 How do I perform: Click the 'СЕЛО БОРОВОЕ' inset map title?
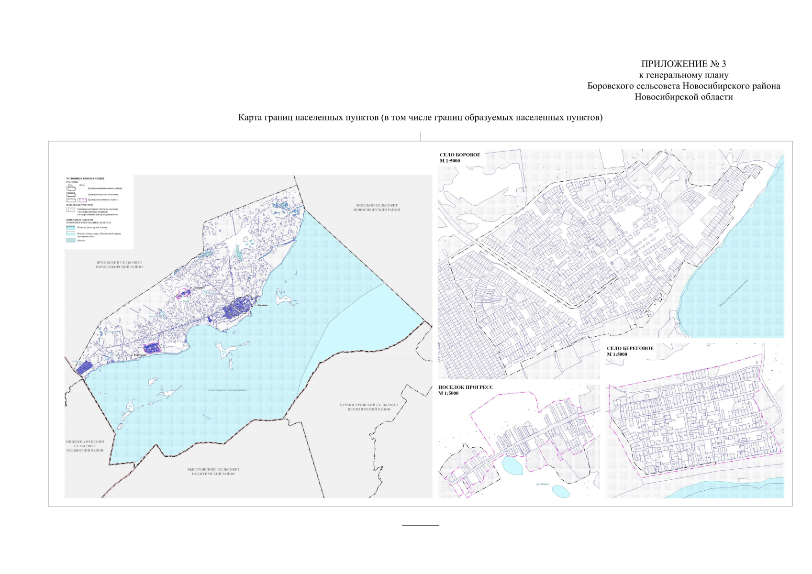point(460,155)
